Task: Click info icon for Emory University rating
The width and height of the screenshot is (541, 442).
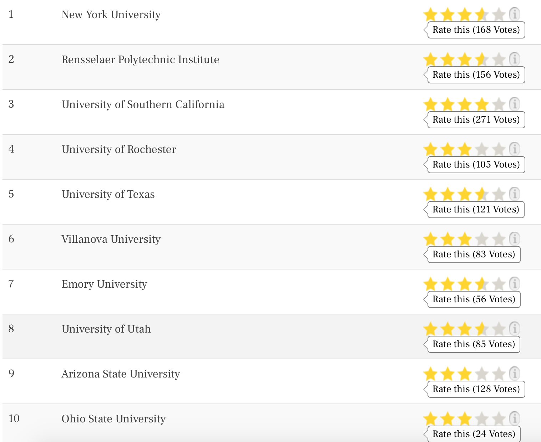Action: [514, 284]
